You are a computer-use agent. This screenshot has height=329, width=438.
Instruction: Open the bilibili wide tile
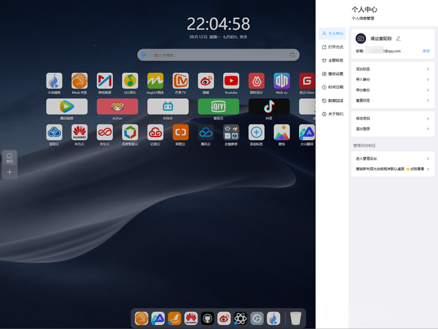pos(168,106)
